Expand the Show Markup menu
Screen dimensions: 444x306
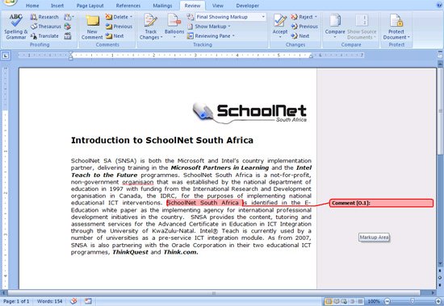coord(209,27)
